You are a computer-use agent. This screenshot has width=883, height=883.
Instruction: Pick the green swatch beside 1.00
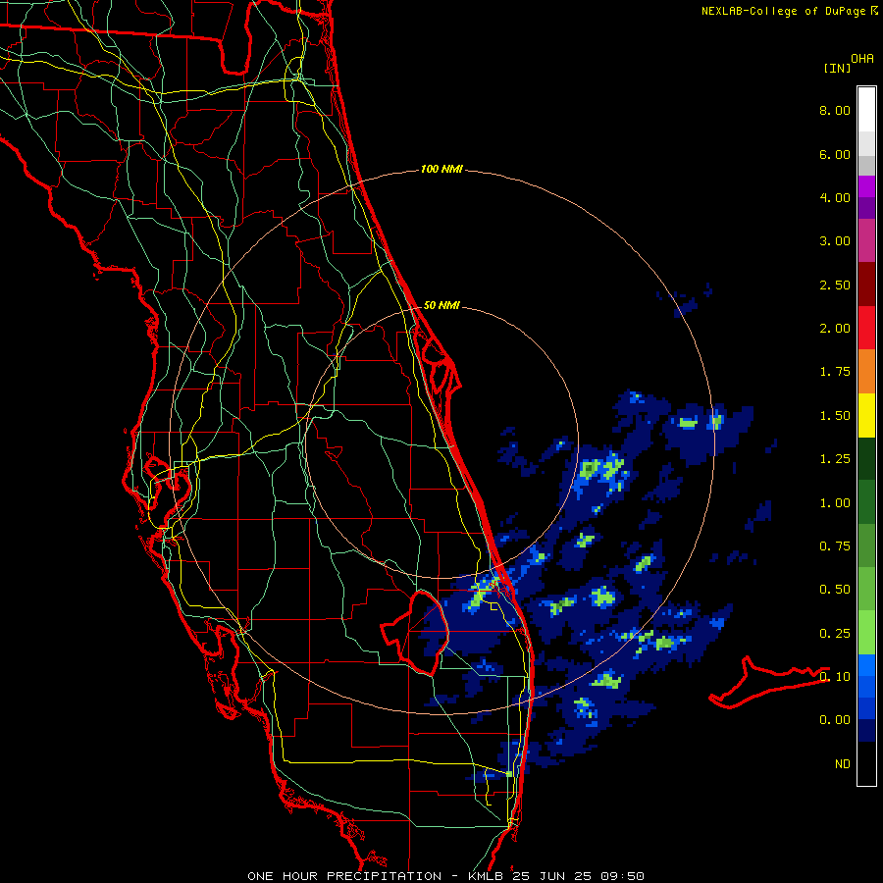click(866, 502)
